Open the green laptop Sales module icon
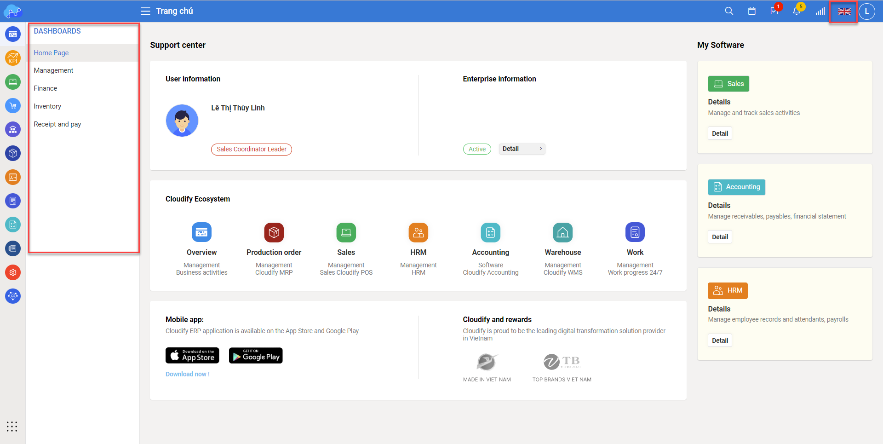883x444 pixels. pyautogui.click(x=13, y=82)
